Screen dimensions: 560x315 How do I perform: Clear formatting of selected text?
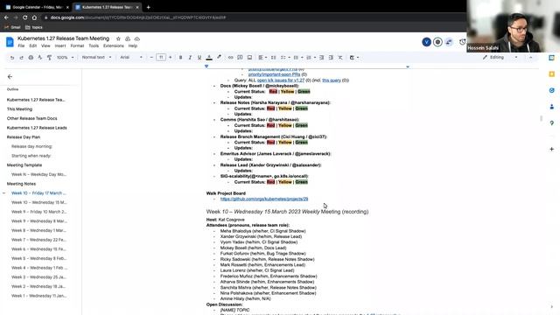(340, 58)
